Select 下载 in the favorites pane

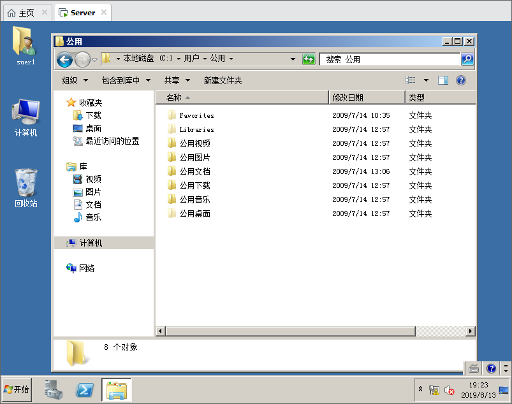(93, 115)
